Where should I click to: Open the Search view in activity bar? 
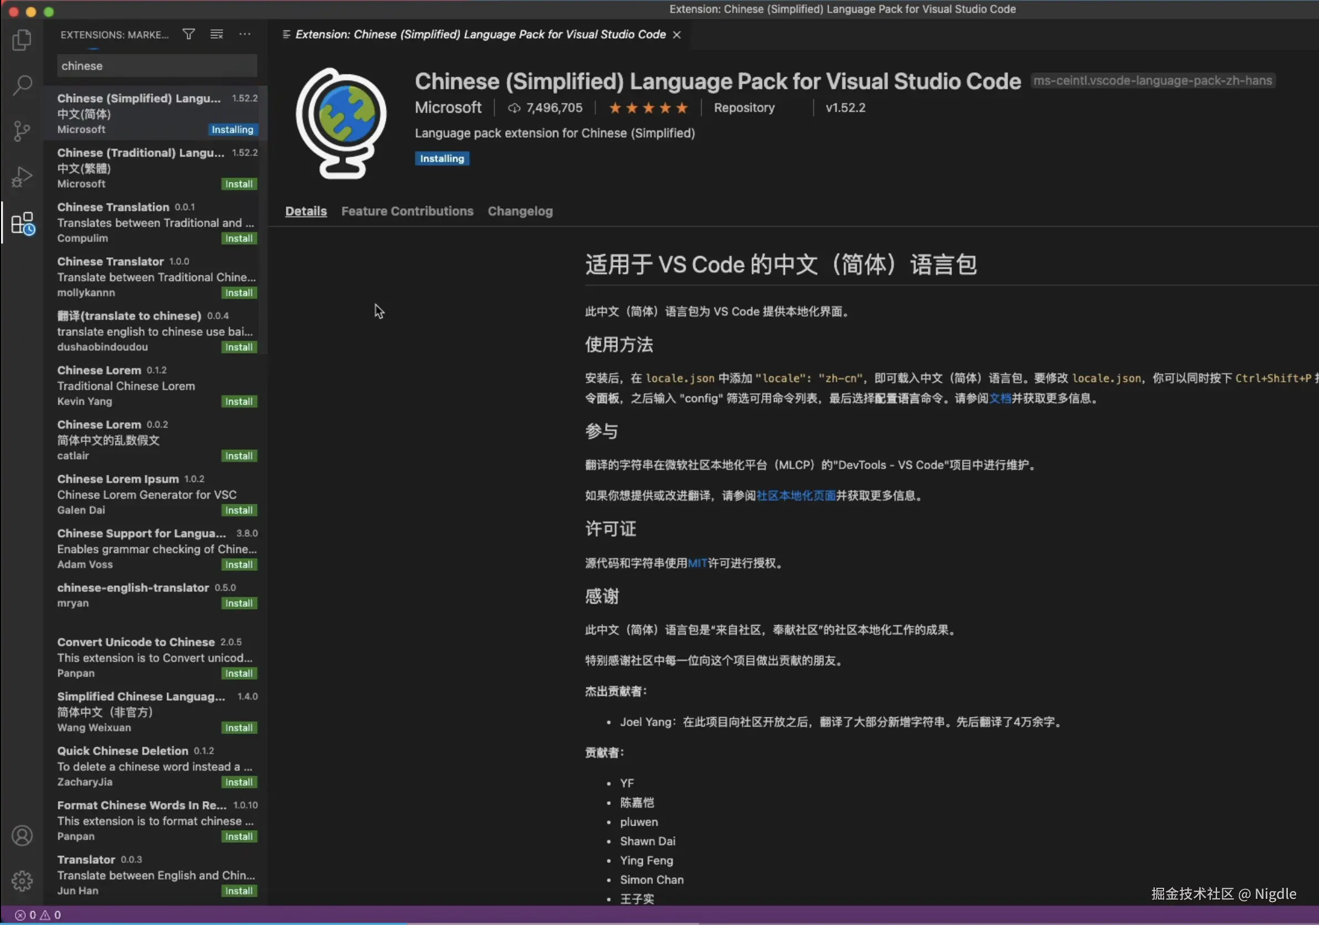coord(22,85)
